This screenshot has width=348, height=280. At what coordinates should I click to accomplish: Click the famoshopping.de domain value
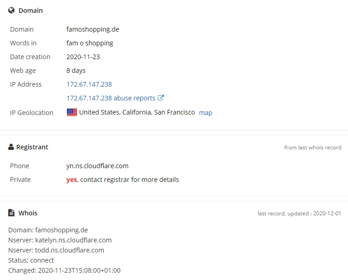pos(93,29)
